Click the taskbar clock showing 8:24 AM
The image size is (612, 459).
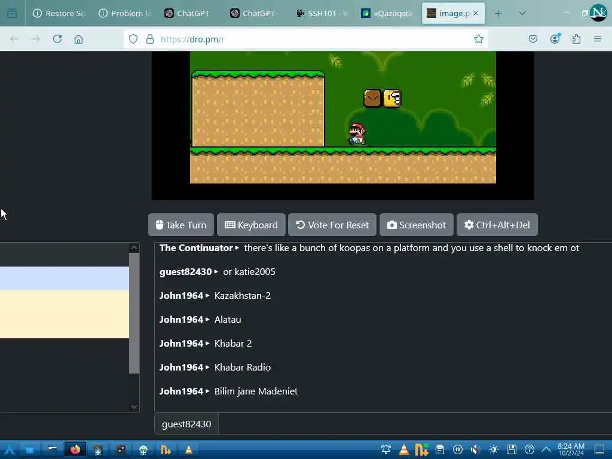(x=571, y=449)
